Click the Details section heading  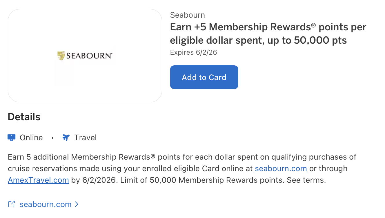[24, 117]
